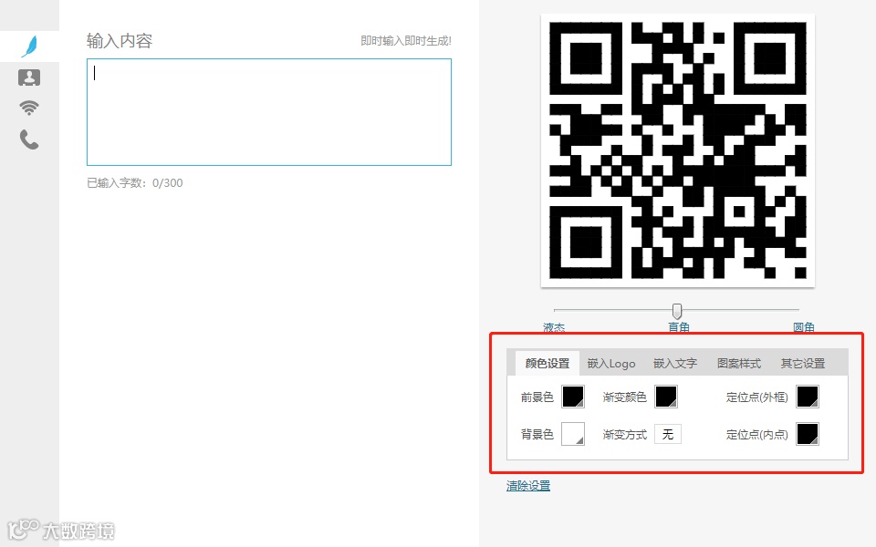
Task: Open the 其它设置 tab
Action: click(x=803, y=364)
